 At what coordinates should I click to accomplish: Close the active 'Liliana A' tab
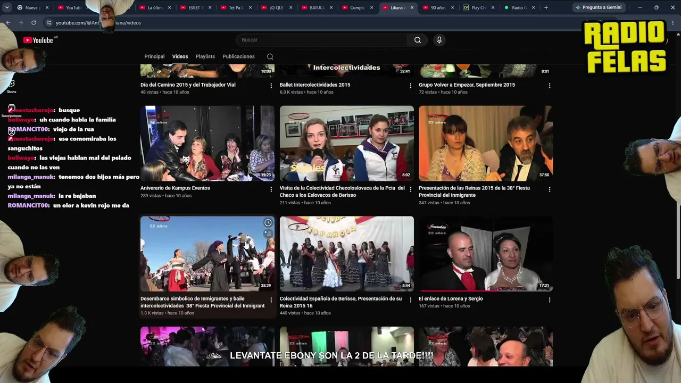point(412,7)
